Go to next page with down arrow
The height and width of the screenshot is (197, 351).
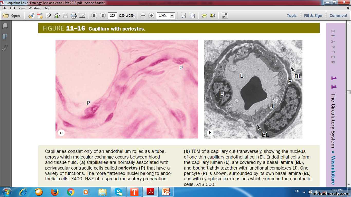(103, 16)
